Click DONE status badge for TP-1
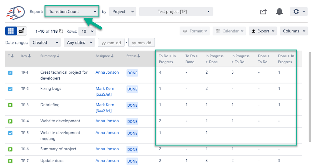This screenshot has width=312, height=165. click(132, 73)
